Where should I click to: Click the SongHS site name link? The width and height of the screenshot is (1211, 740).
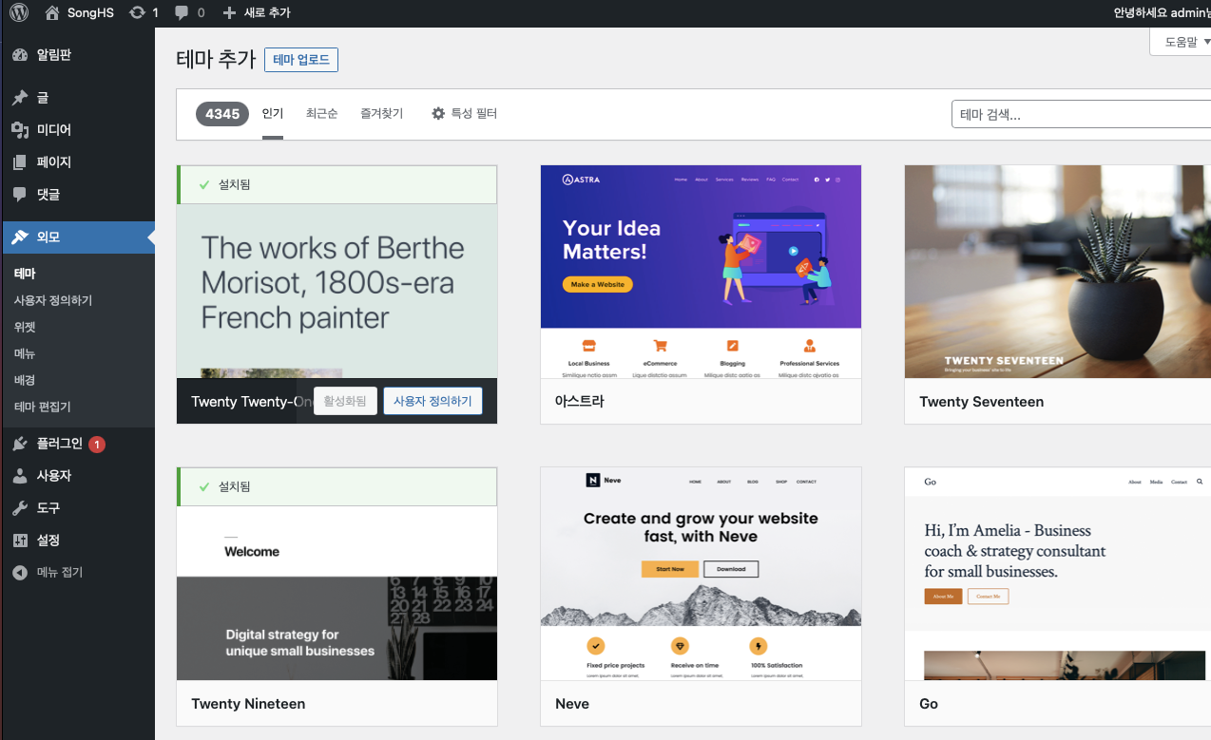[90, 12]
